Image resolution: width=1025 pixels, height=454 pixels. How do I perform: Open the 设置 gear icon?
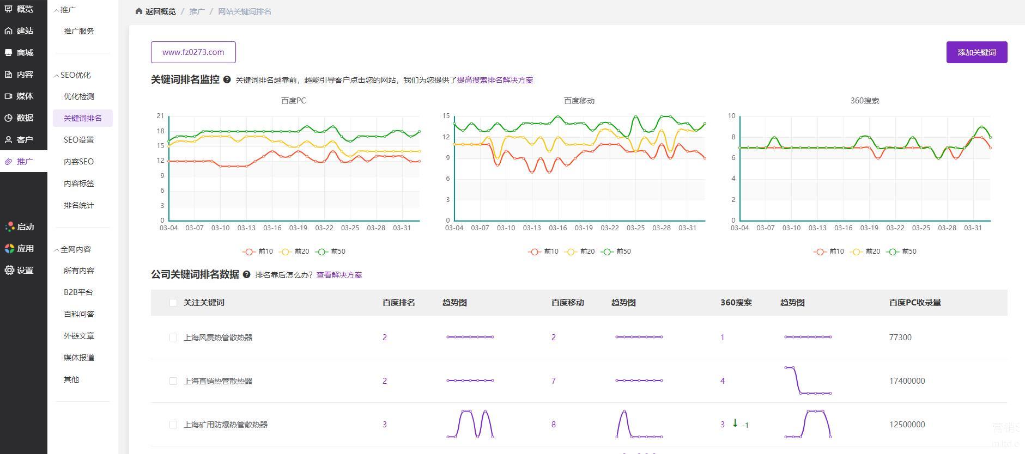(9, 270)
